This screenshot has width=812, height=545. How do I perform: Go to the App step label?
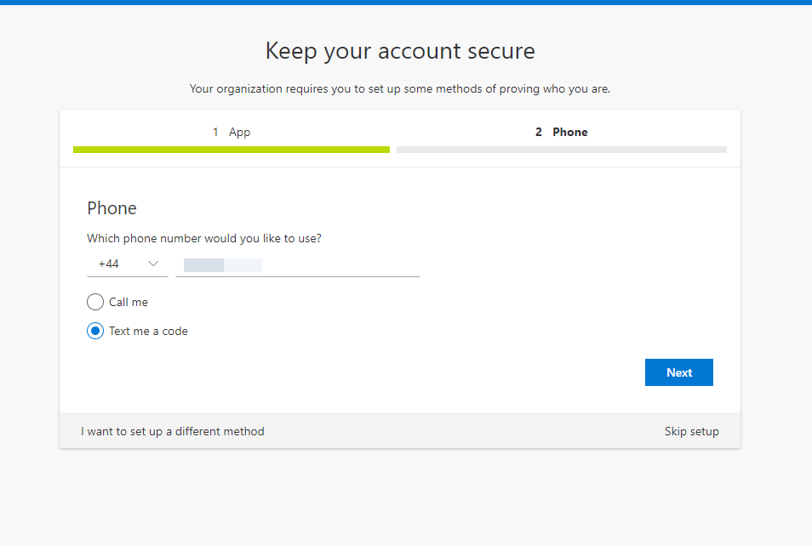pyautogui.click(x=240, y=132)
